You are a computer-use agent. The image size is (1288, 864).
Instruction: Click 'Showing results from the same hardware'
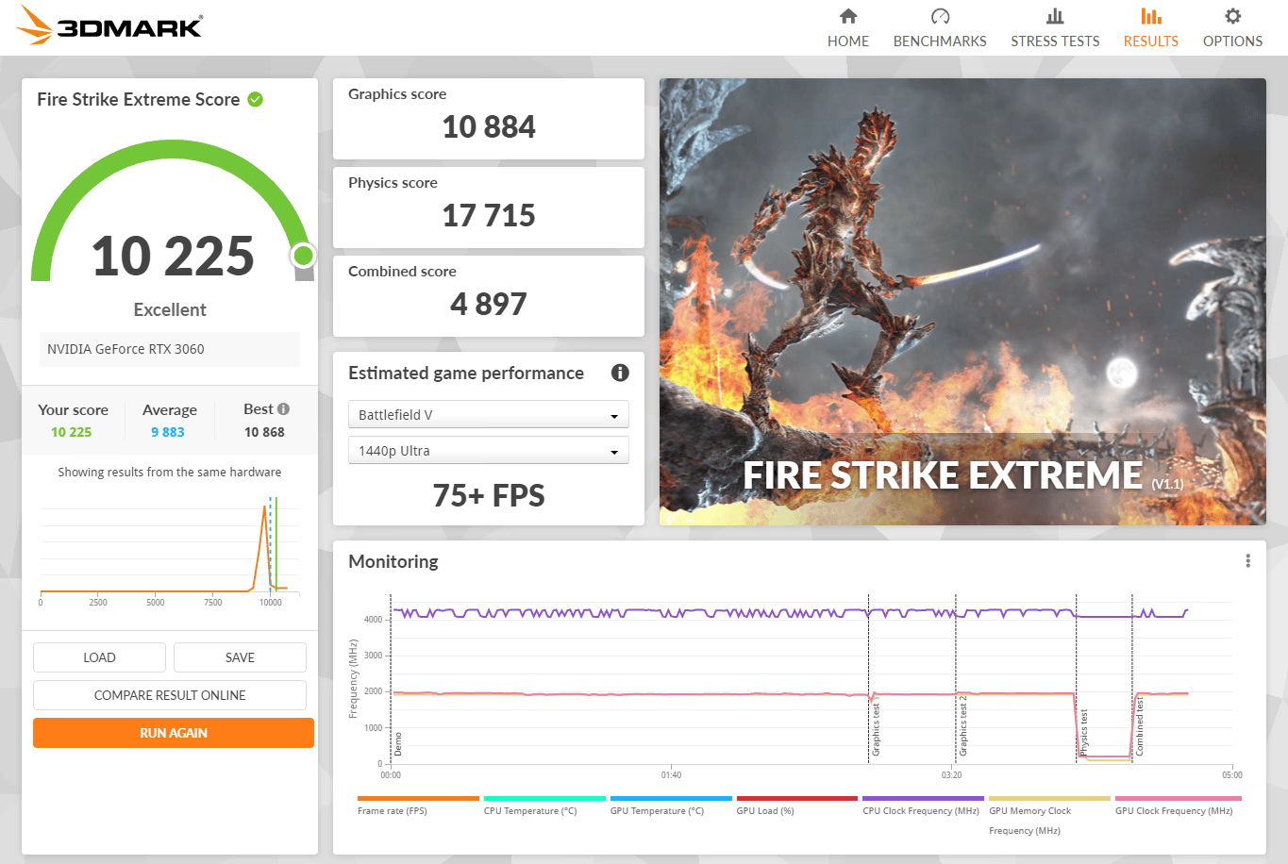170,472
